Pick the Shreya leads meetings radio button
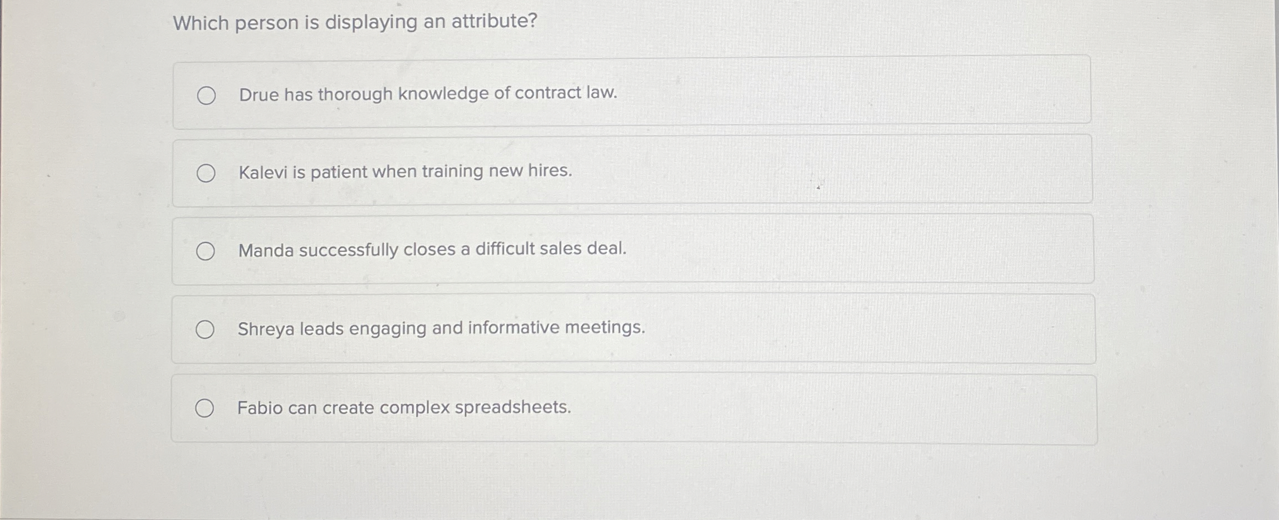The image size is (1279, 520). [204, 330]
